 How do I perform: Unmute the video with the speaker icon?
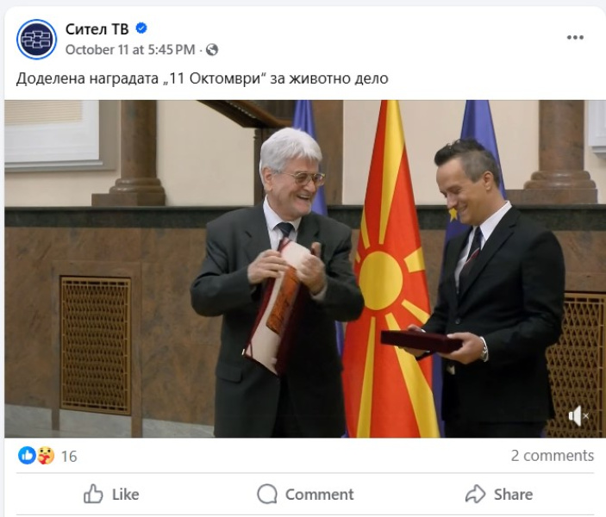coord(578,416)
